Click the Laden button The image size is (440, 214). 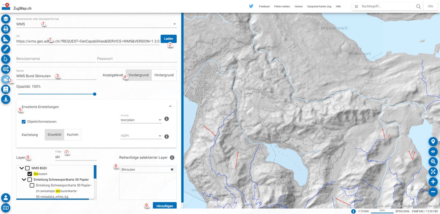[x=168, y=39]
